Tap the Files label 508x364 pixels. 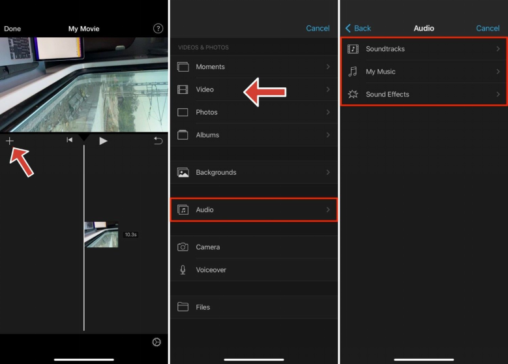[x=203, y=307]
